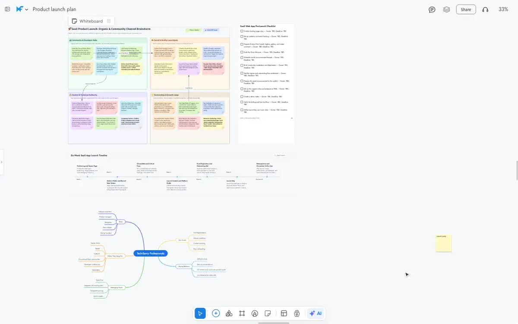518x324 pixels.
Task: Tick the 'Draft the Show HN post' checkbox
Action: [x=242, y=52]
